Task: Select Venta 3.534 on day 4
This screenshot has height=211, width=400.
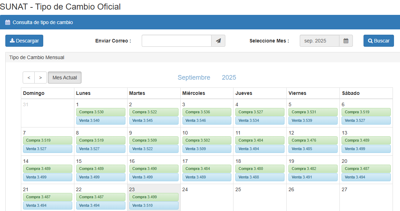Action: (260, 120)
